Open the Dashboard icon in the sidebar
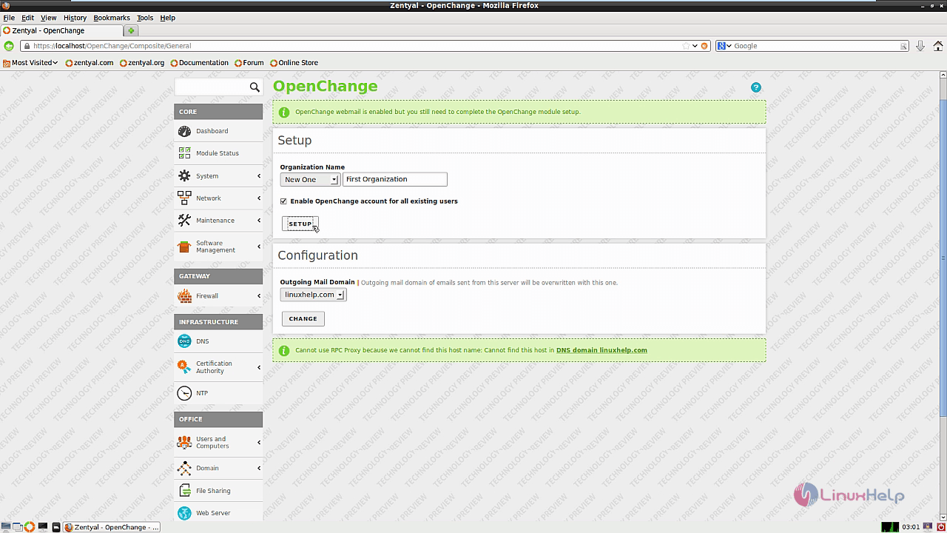The image size is (947, 533). click(x=184, y=131)
